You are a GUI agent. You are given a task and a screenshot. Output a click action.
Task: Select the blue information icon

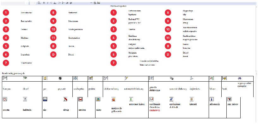(x=212, y=99)
